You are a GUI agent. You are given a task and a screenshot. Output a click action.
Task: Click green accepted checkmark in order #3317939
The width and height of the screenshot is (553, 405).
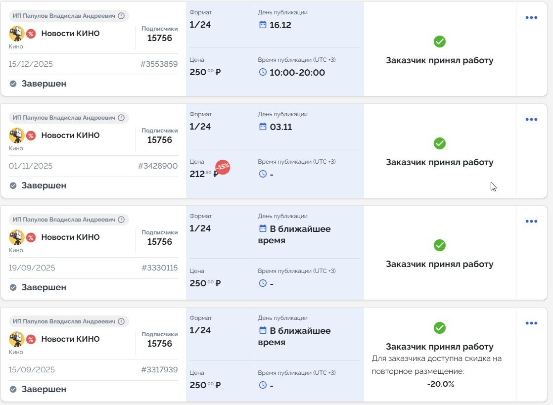click(x=439, y=327)
